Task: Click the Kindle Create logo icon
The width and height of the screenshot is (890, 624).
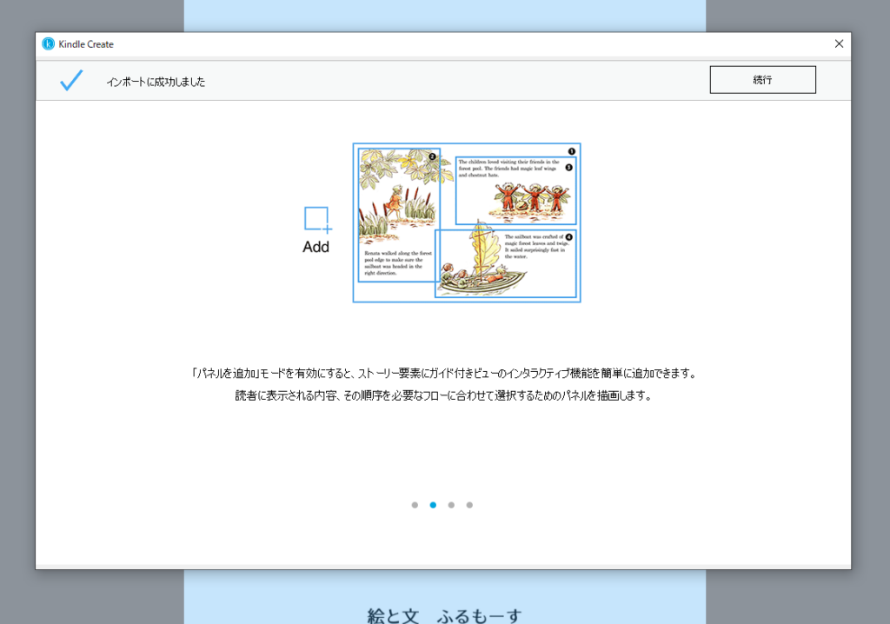Action: click(x=49, y=43)
